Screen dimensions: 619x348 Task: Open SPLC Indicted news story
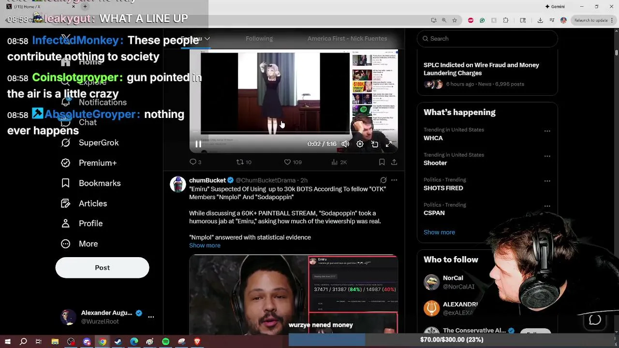click(x=487, y=74)
